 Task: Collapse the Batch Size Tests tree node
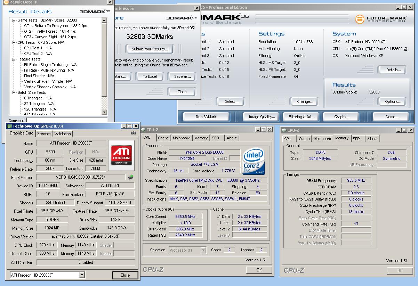coord(14,92)
